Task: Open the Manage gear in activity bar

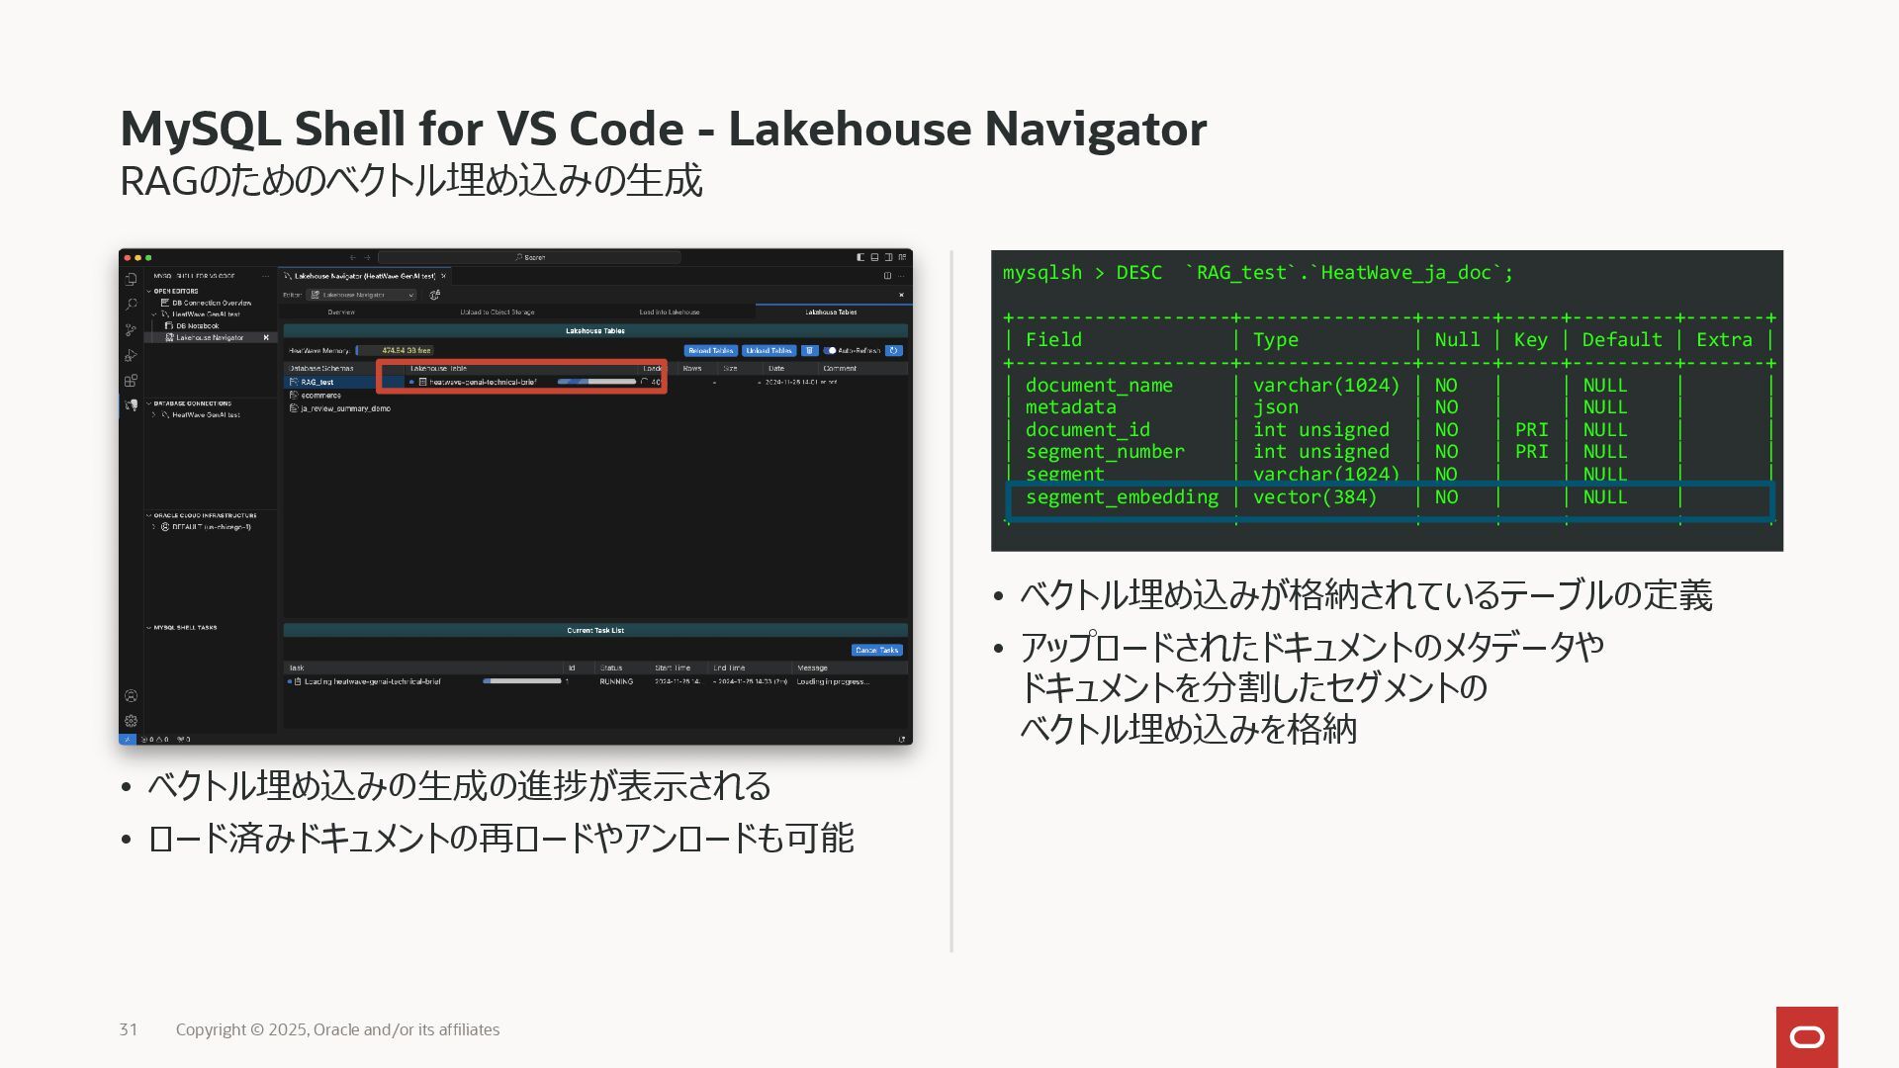Action: pos(131,721)
